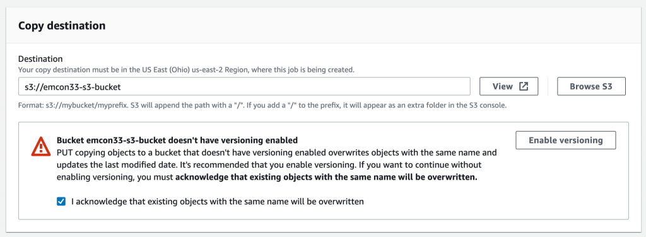The width and height of the screenshot is (646, 237).
Task: Click the US East (Ohio) region description
Action: pyautogui.click(x=186, y=69)
